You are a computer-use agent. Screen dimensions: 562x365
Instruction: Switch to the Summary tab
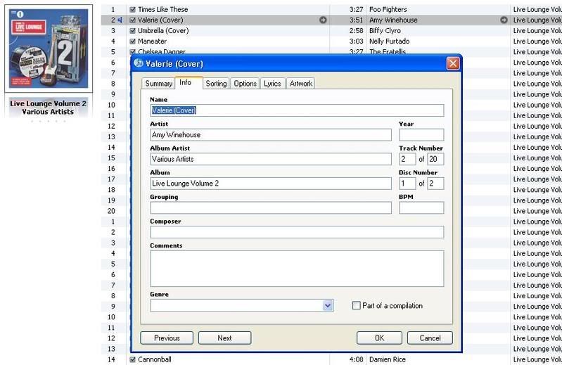(158, 84)
